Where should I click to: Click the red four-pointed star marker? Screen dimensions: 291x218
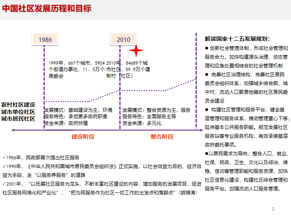pyautogui.click(x=136, y=51)
